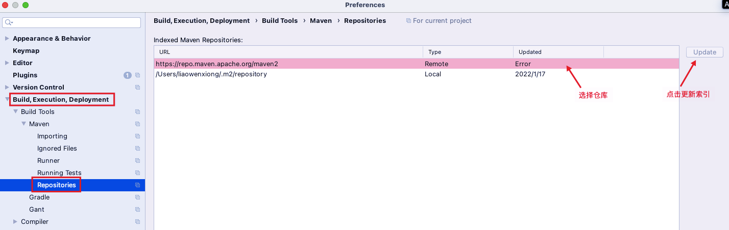This screenshot has width=729, height=230.
Task: Click the Plugins update count badge
Action: coord(128,75)
